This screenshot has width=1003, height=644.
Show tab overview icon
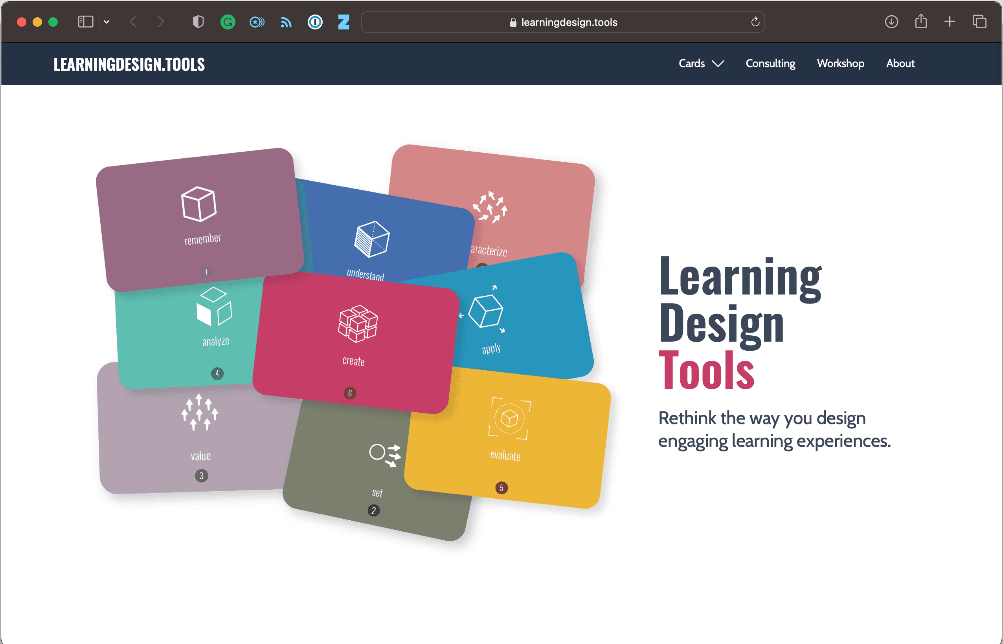click(979, 22)
